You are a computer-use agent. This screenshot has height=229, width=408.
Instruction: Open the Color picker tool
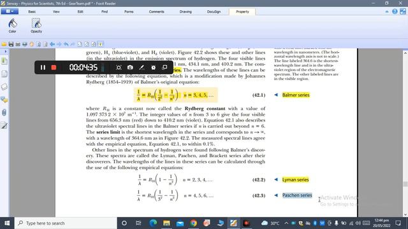(12, 25)
